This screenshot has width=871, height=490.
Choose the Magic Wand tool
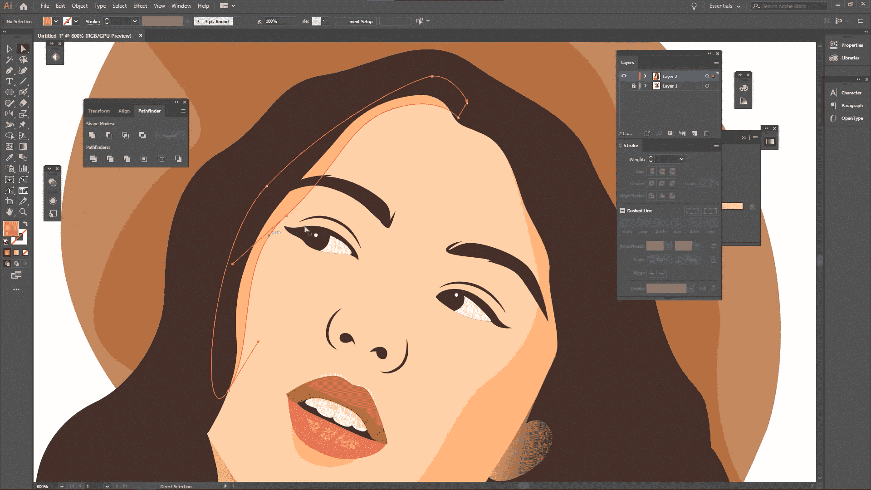coord(9,59)
